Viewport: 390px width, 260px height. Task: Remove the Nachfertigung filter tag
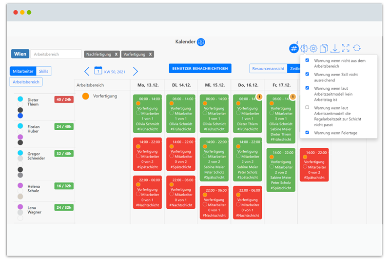[117, 54]
